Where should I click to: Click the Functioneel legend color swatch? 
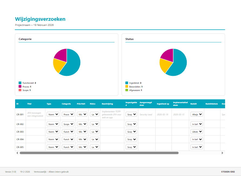[19, 83]
